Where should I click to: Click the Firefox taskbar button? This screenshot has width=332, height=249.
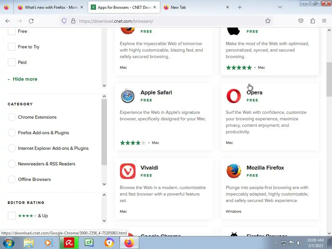tap(129, 243)
